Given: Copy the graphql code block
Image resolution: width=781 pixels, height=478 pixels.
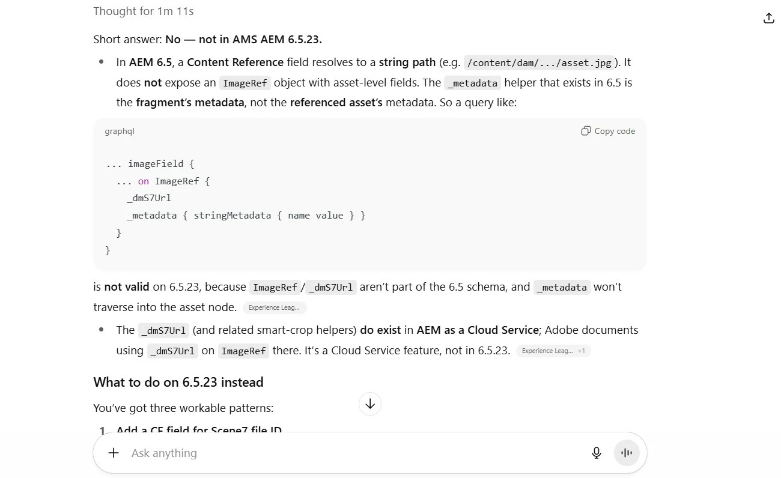Looking at the screenshot, I should coord(608,131).
